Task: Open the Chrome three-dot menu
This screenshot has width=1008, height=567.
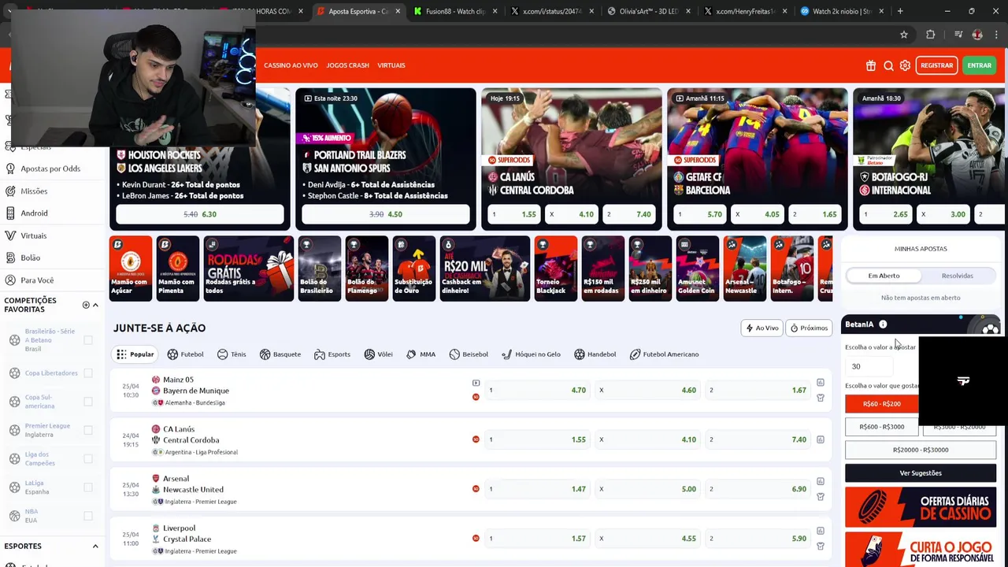Action: pos(995,35)
